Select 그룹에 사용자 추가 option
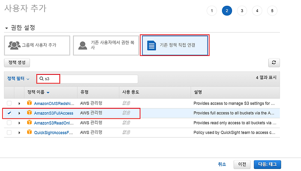The width and height of the screenshot is (301, 171). pyautogui.click(x=37, y=46)
